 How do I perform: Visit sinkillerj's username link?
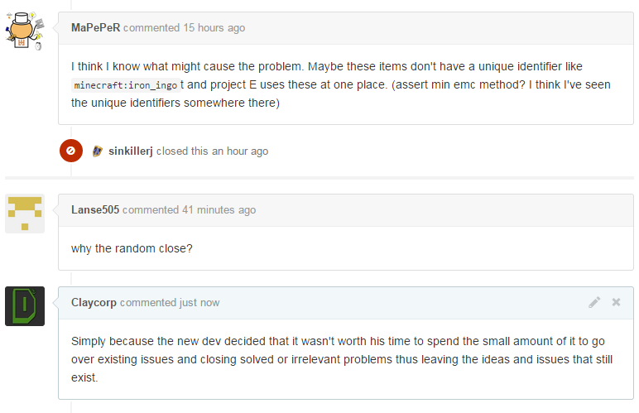click(131, 151)
